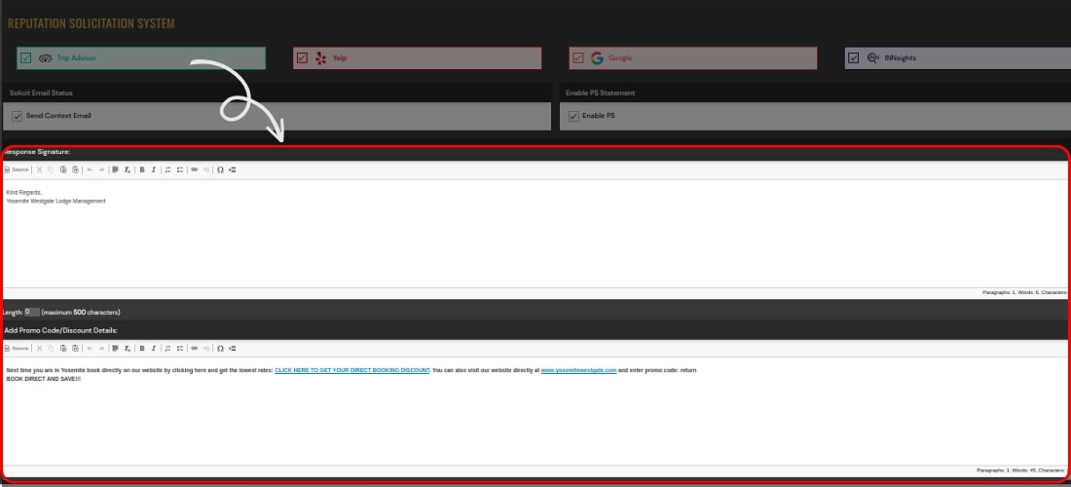
Task: Click the INNsights logo icon
Action: 873,58
